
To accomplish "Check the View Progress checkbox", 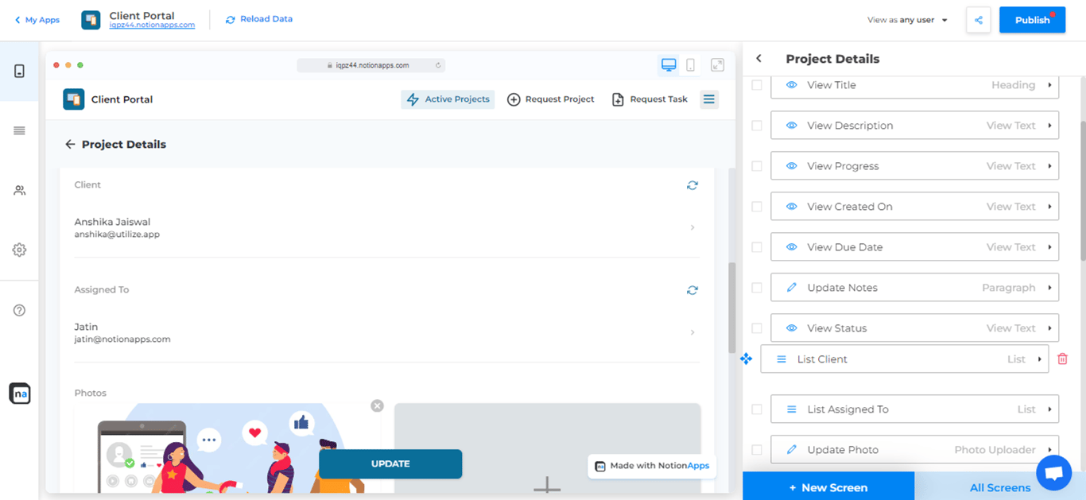I will pyautogui.click(x=757, y=166).
